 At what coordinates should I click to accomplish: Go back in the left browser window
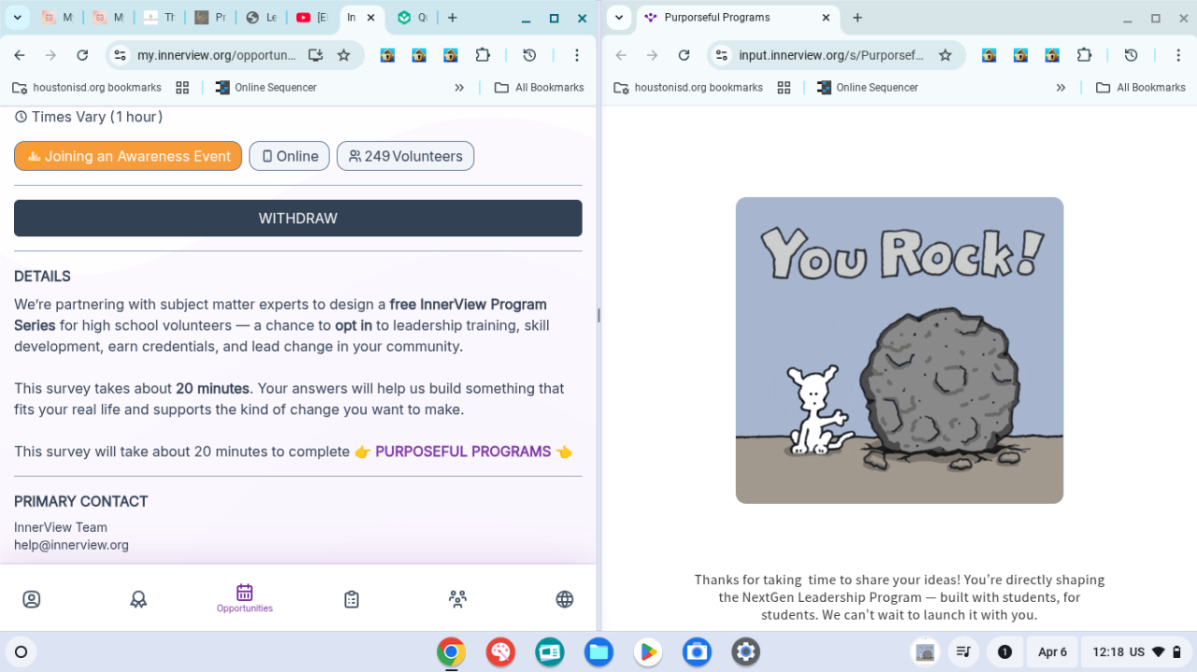coord(20,55)
